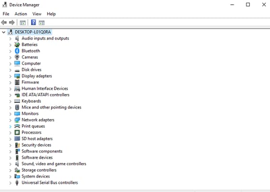The height and width of the screenshot is (192, 270).
Task: Expand the Disk drives chevron
Action: pyautogui.click(x=10, y=70)
